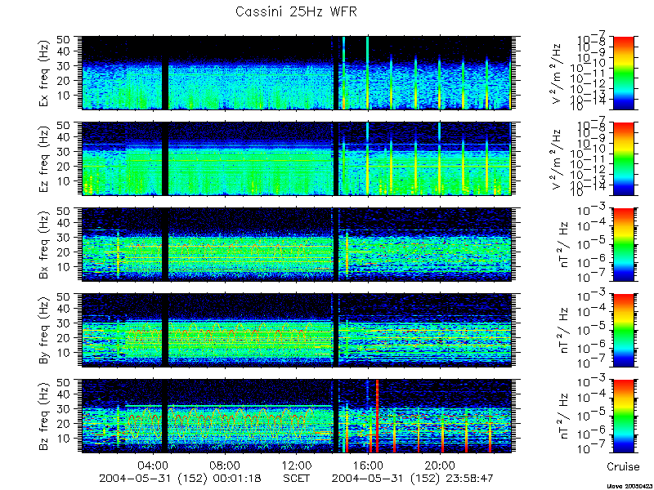The height and width of the screenshot is (490, 654).
Task: Select the Ex frequency spectrogram panel
Action: point(297,73)
